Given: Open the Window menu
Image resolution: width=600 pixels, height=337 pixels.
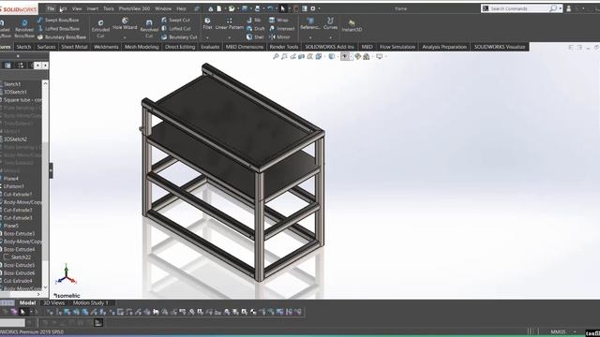Looking at the screenshot, I should (163, 8).
